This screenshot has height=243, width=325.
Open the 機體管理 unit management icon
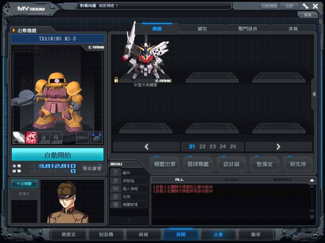pyautogui.click(x=116, y=205)
